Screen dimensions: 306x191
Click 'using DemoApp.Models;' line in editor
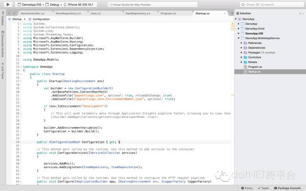41,60
